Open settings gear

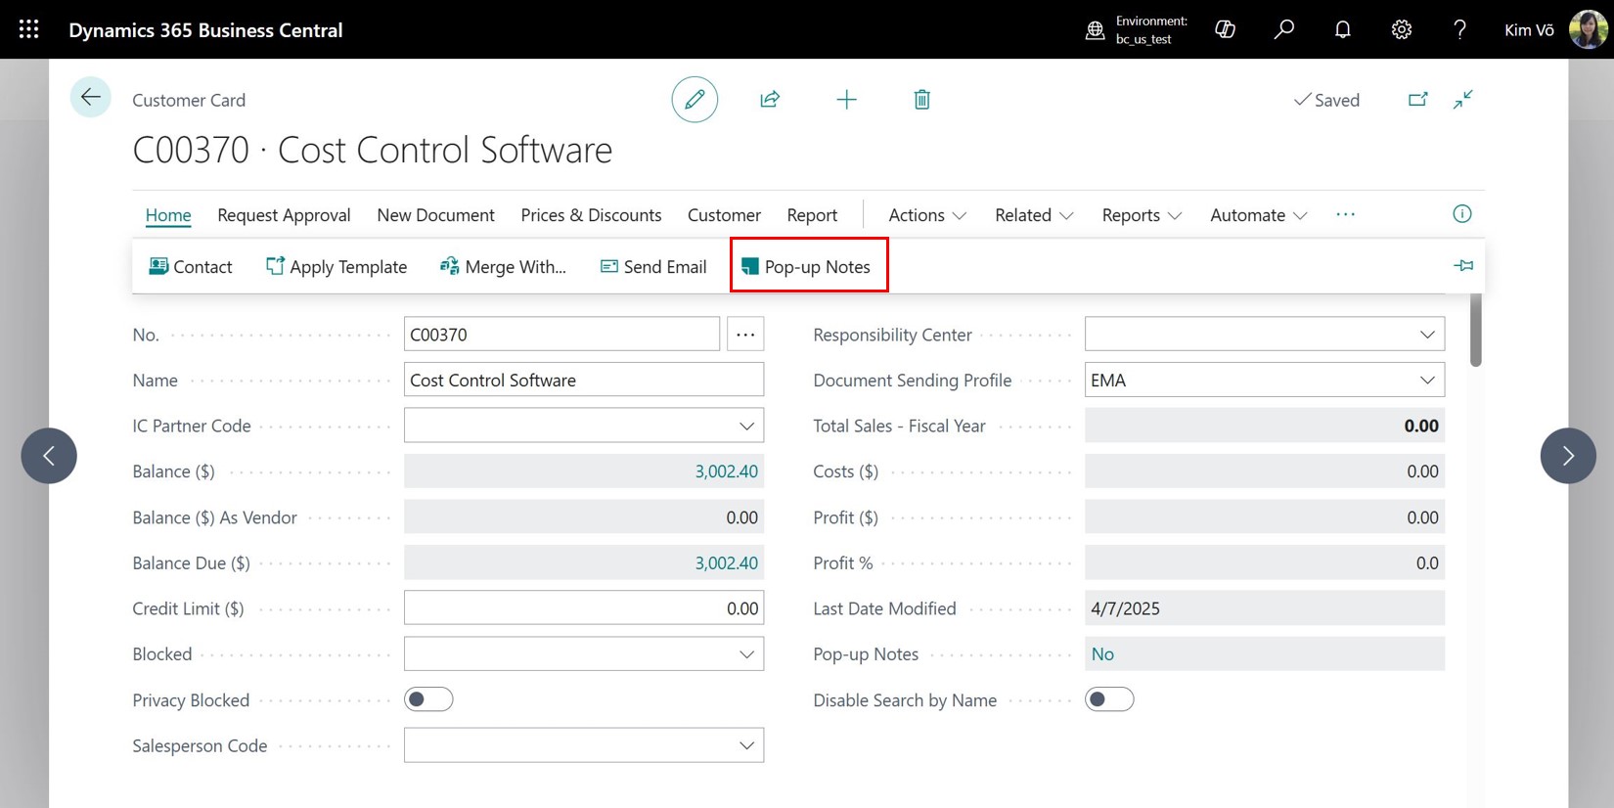[1402, 29]
